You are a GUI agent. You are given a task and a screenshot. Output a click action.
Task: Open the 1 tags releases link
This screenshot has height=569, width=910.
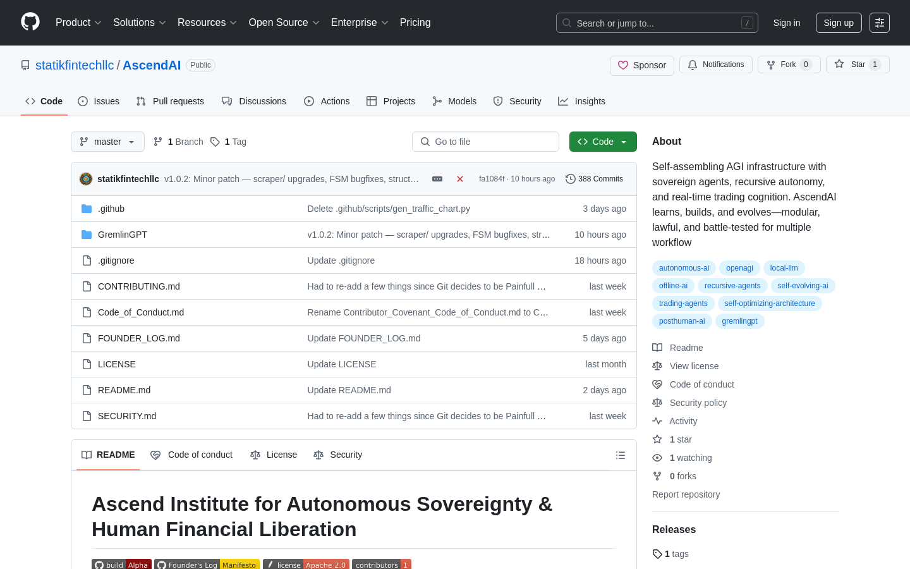tap(670, 554)
